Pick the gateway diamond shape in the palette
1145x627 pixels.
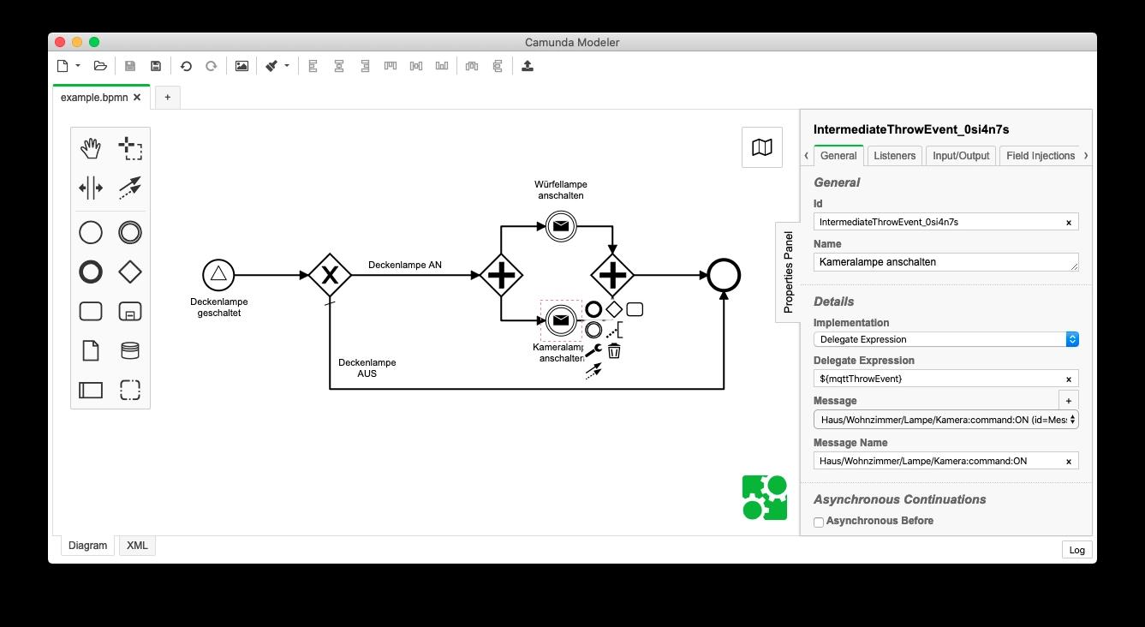coord(130,272)
